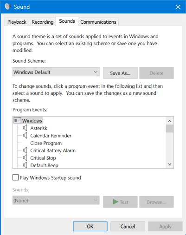Click the Windows category icon in Program Events
Screen dimensions: 186x235
[x=17, y=120]
